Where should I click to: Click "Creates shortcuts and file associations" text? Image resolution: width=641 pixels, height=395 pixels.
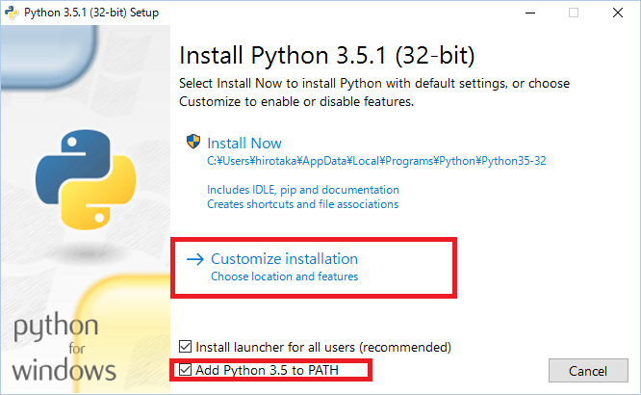tap(302, 204)
